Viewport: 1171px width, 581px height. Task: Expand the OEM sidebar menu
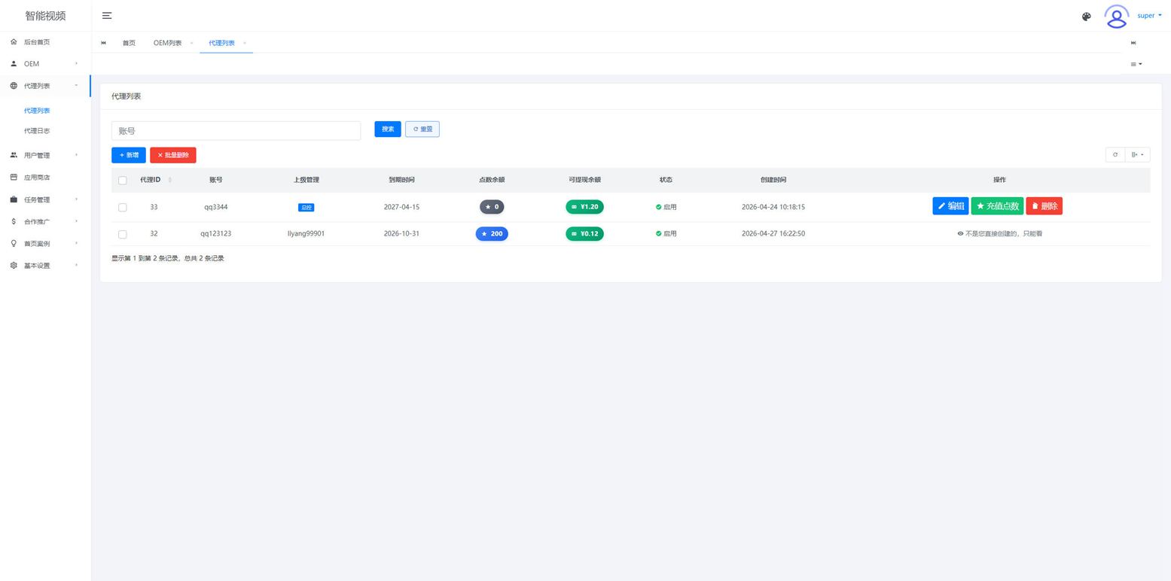(45, 64)
